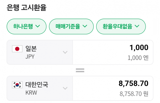160x103 pixels.
Task: Click the 은행 고시환율 heading
Action: pos(26,8)
